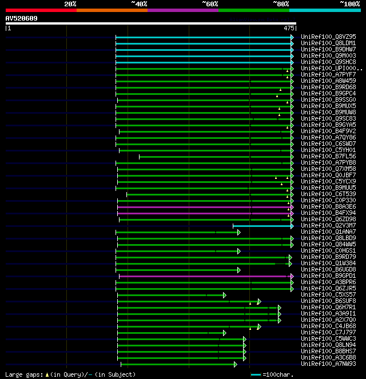Select UniRef100_Q9SHC8 label
The image size is (366, 379).
328,62
